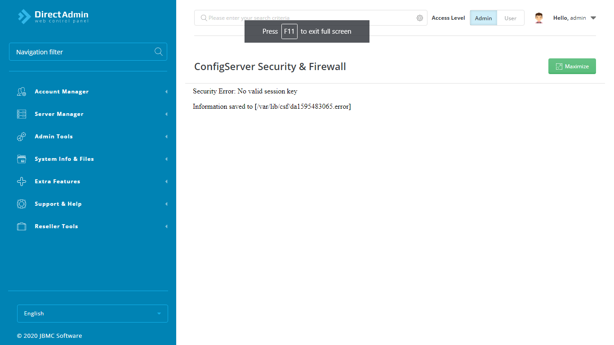This screenshot has width=614, height=345.
Task: Click the green Maximize button
Action: pos(572,66)
